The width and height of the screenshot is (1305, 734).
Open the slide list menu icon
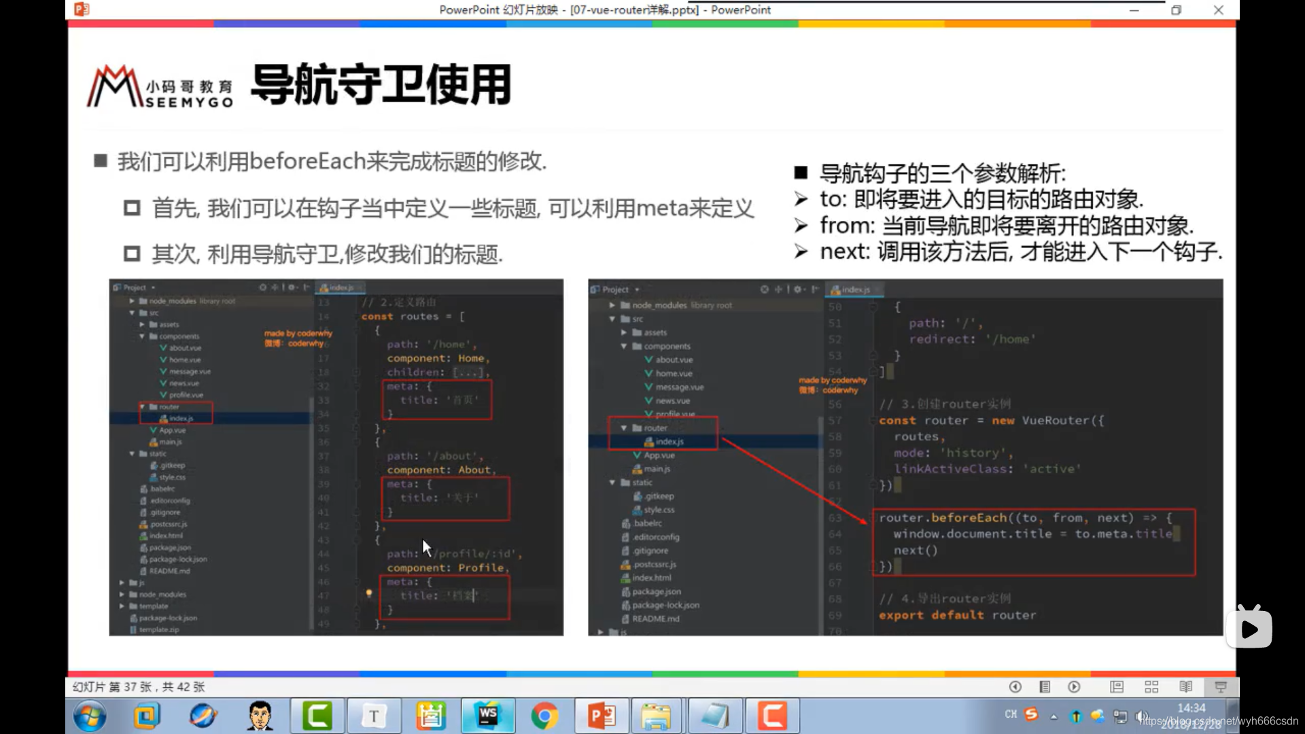coord(1045,687)
